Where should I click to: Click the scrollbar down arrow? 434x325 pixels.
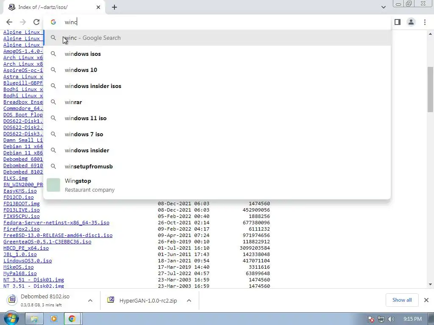tap(430, 284)
